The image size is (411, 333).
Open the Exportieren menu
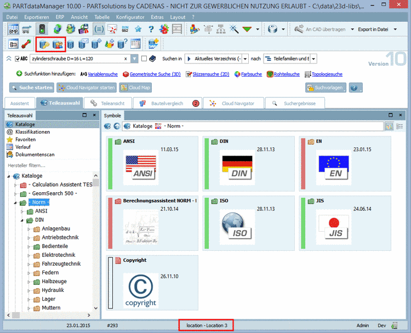pos(36,17)
